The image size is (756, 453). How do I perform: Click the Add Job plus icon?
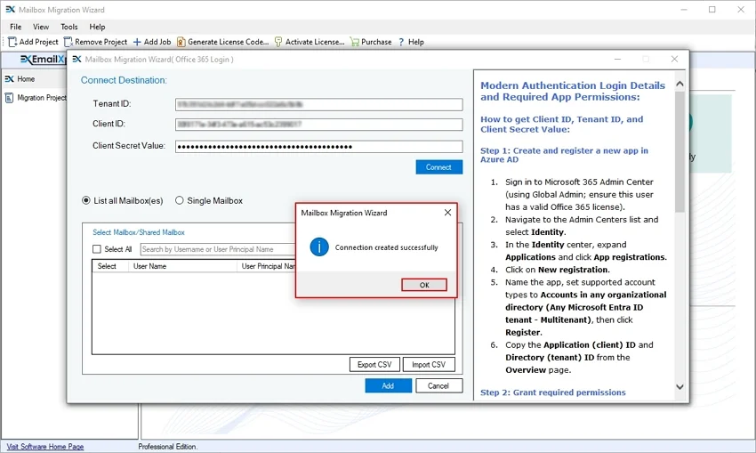click(137, 42)
